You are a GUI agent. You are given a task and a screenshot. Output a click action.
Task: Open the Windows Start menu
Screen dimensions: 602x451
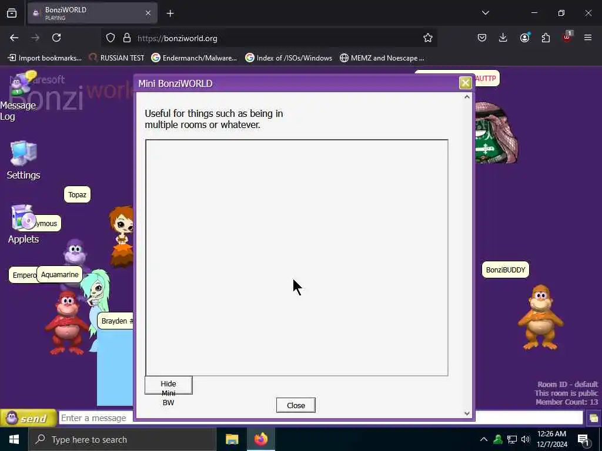[x=14, y=439]
